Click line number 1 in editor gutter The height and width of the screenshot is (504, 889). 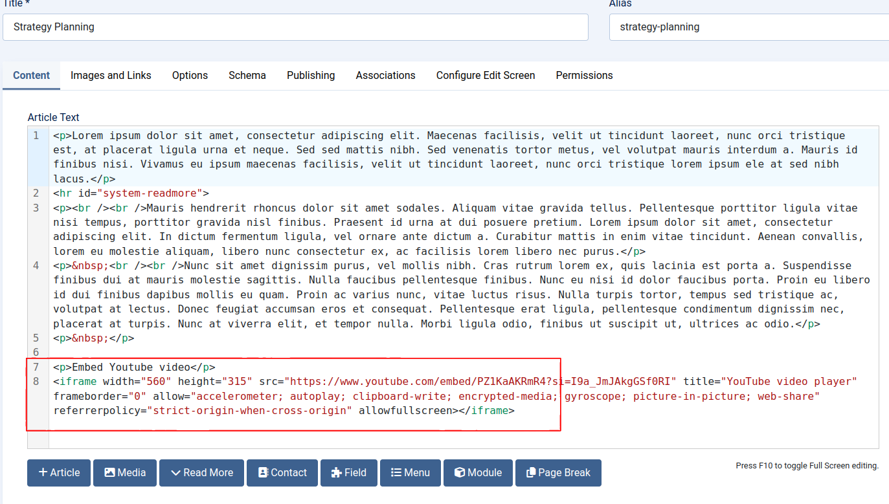(36, 136)
